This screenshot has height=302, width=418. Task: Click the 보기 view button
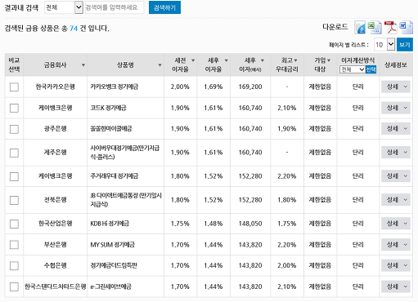pyautogui.click(x=405, y=44)
